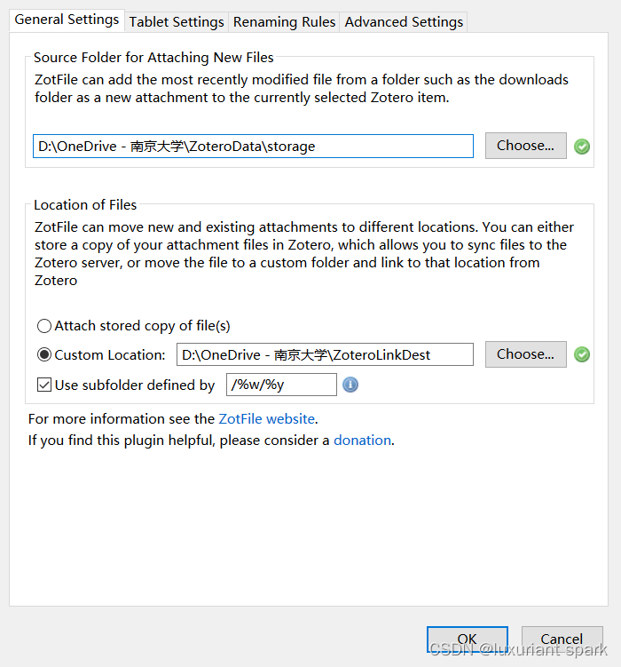The width and height of the screenshot is (621, 667).
Task: Click the source folder path field
Action: click(253, 147)
